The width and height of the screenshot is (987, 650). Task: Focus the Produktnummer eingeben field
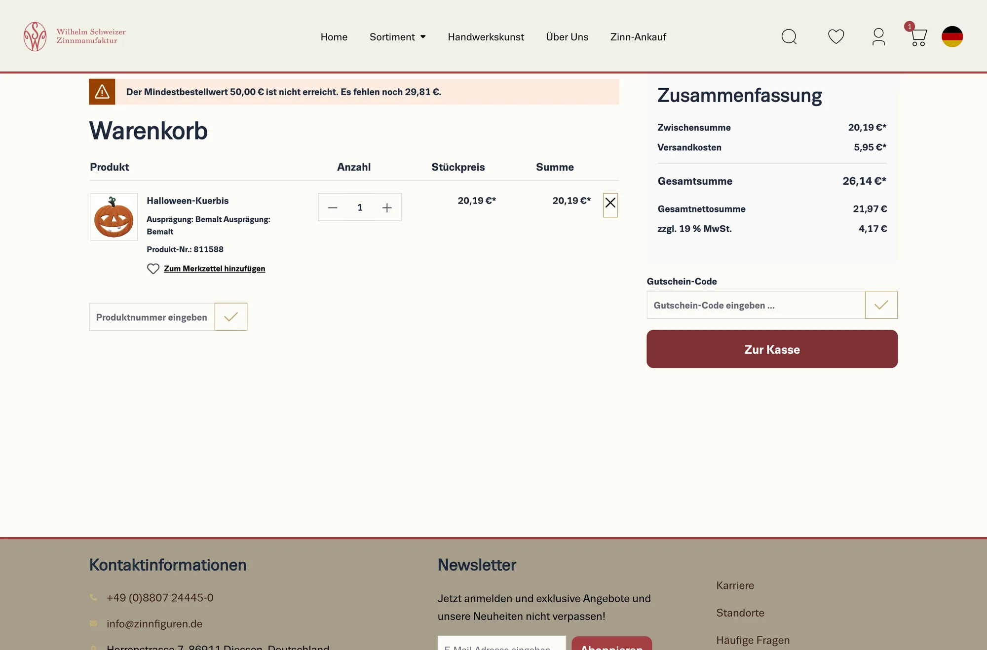(x=152, y=317)
